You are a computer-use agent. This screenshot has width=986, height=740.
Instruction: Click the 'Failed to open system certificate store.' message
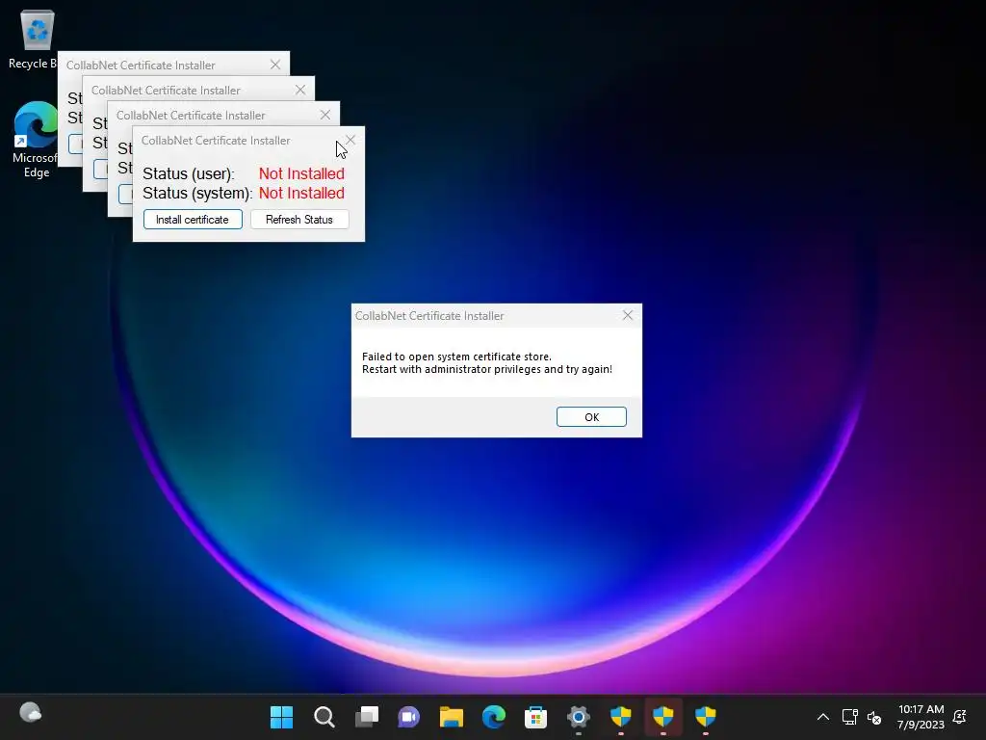456,357
